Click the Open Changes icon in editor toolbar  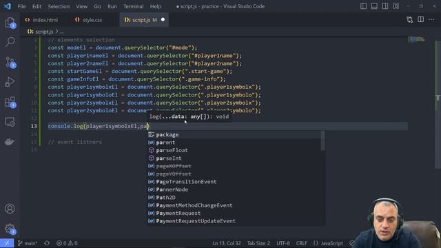(x=410, y=20)
